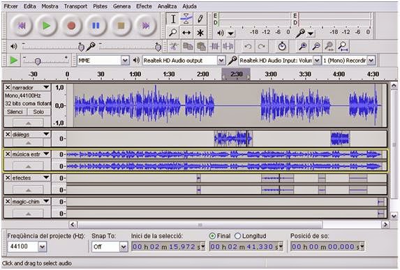Open the diàlegs track menu arrow
Image resolution: width=400 pixels, height=270 pixels.
(x=46, y=134)
